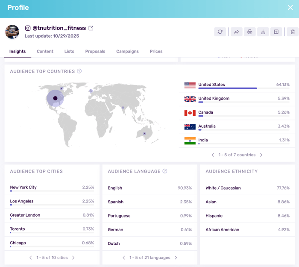
Task: Click the add to list plus icon
Action: tap(276, 32)
